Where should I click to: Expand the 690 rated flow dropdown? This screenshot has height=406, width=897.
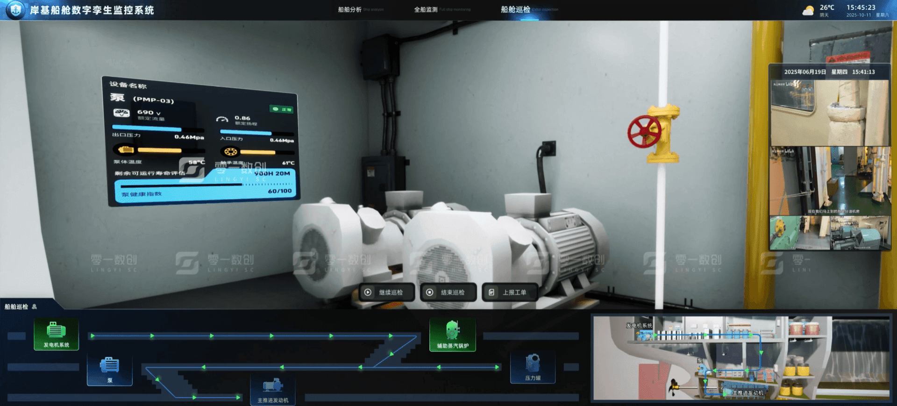point(158,114)
